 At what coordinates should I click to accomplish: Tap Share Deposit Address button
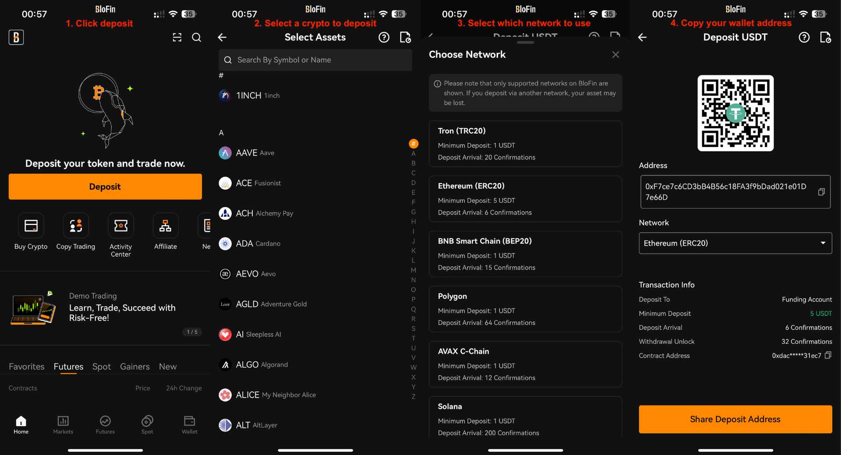tap(735, 419)
